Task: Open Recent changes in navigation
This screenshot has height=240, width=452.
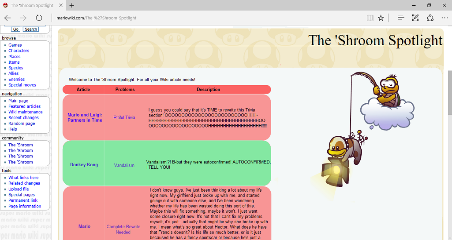Action: tap(23, 118)
